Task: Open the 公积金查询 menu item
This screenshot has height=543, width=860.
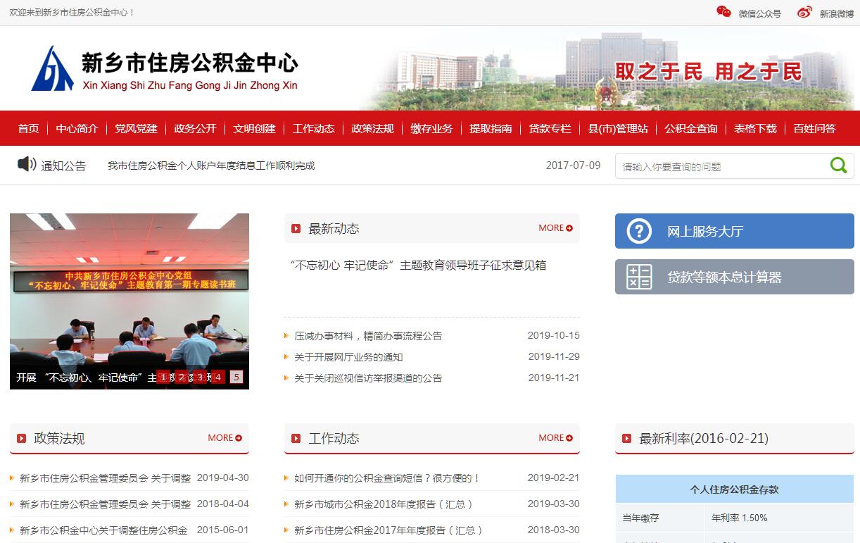Action: [690, 128]
